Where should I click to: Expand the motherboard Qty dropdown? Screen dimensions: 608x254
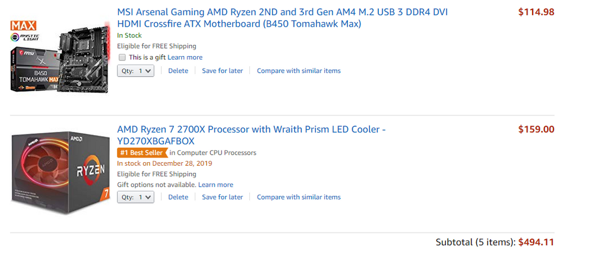[x=135, y=70]
